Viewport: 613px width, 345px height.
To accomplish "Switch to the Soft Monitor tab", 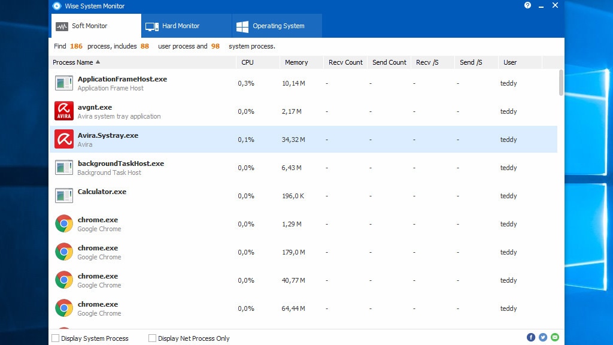I will click(96, 26).
